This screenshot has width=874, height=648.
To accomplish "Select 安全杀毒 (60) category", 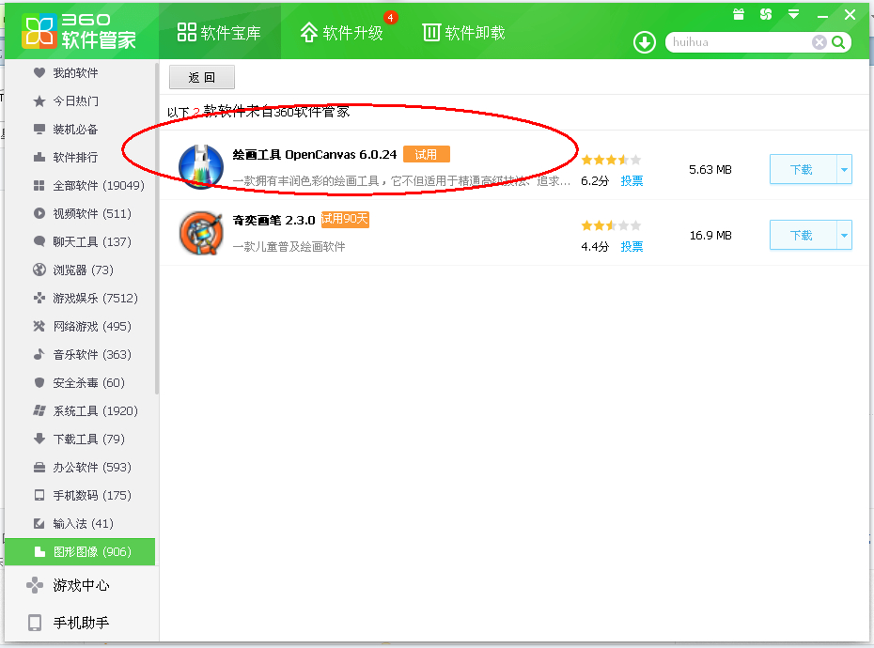I will pyautogui.click(x=88, y=383).
